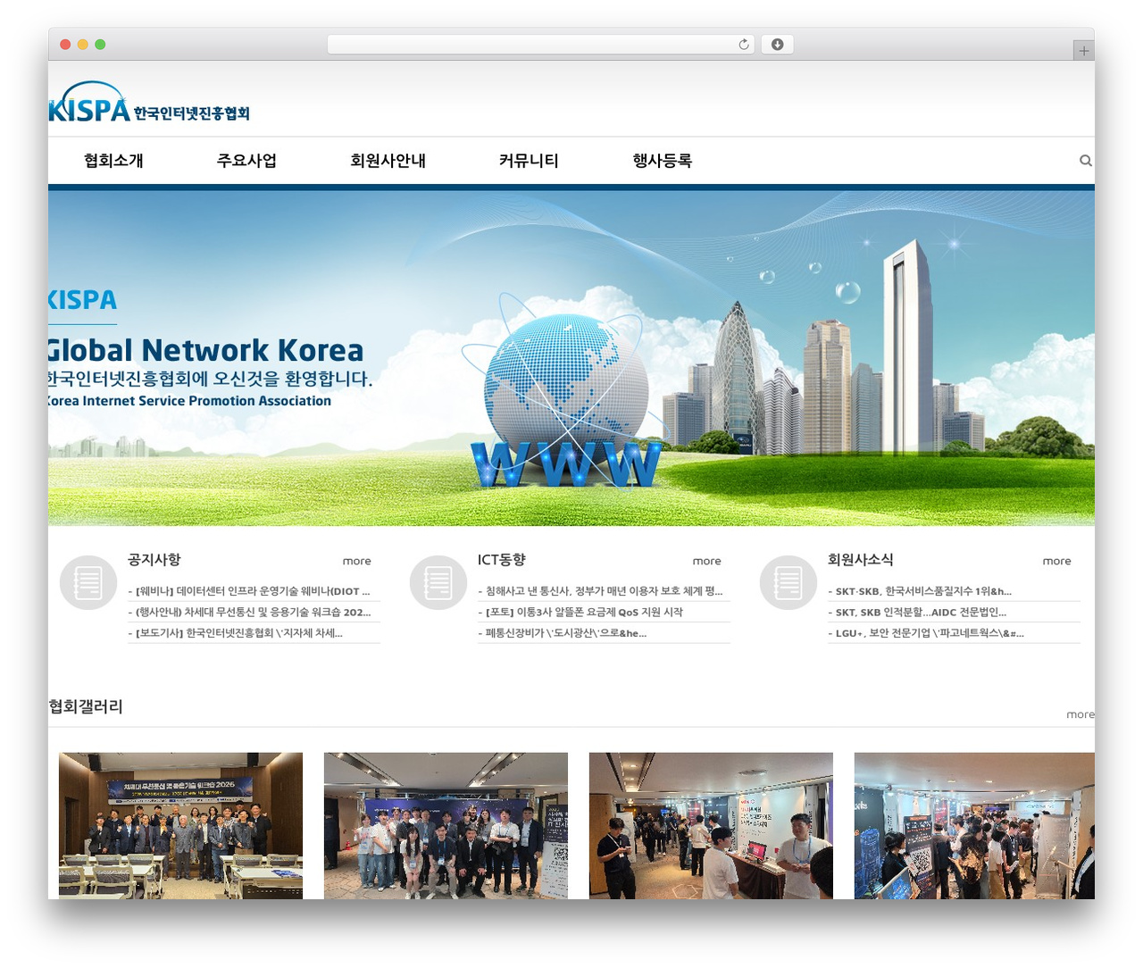The height and width of the screenshot is (968, 1143).
Task: Click the ICT동향 section heading
Action: tap(502, 560)
